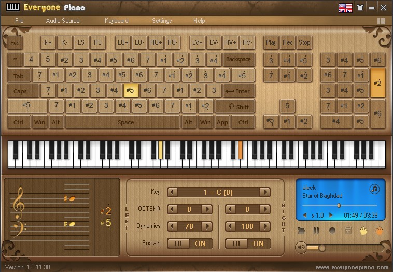Viewport: 393px width, 272px height.
Task: Click the yellow highlighted black piano key
Action: click(160, 150)
